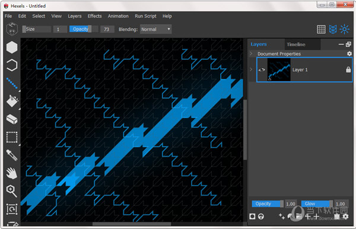The height and width of the screenshot is (229, 356).
Task: Open the Animation menu
Action: (x=118, y=16)
